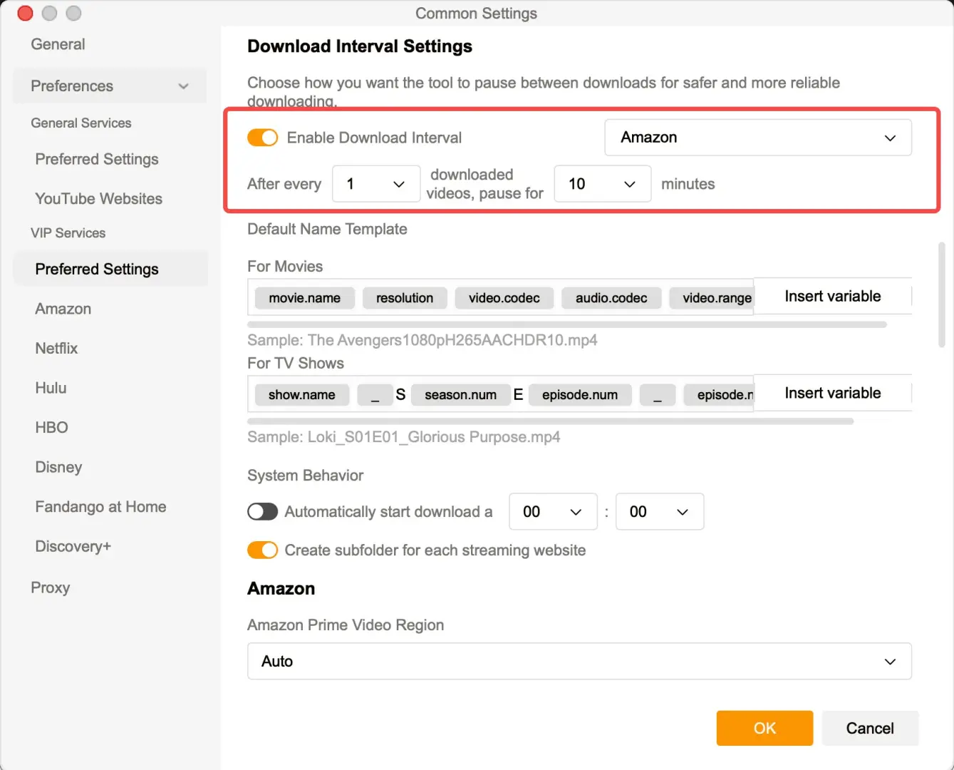
Task: Select General in the sidebar
Action: (x=58, y=44)
